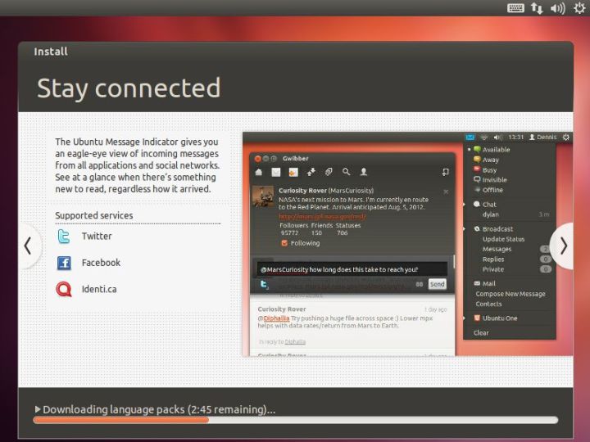Click the small gear icon next to Dennis
The width and height of the screenshot is (590, 442).
566,138
